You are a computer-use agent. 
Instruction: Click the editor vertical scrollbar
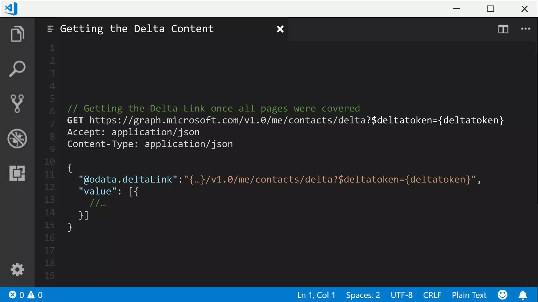[536, 48]
